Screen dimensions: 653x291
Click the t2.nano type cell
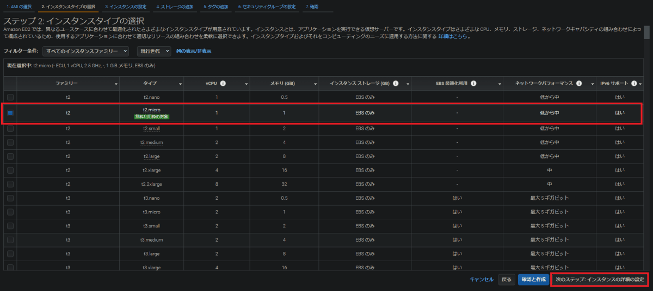152,97
